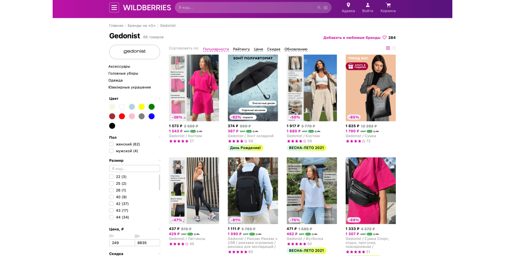Click star rating of Леггинсы
505x256 pixels.
point(179,244)
